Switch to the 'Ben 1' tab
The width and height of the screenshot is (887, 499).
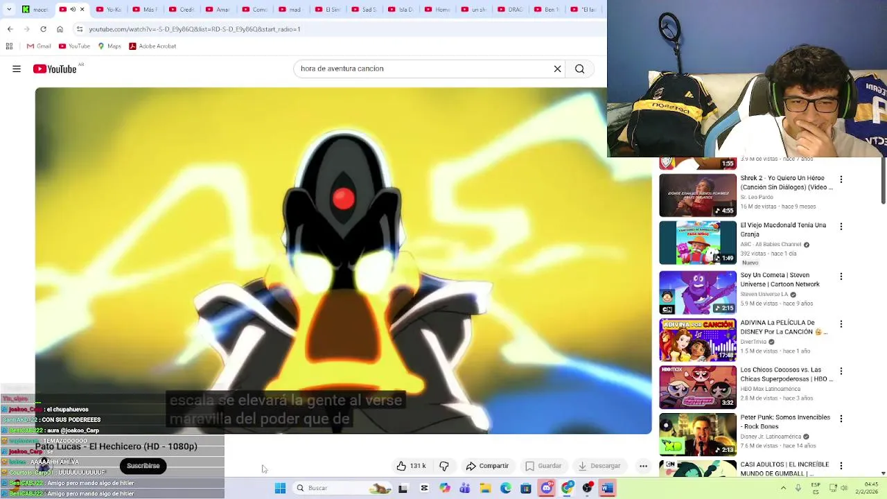(547, 10)
